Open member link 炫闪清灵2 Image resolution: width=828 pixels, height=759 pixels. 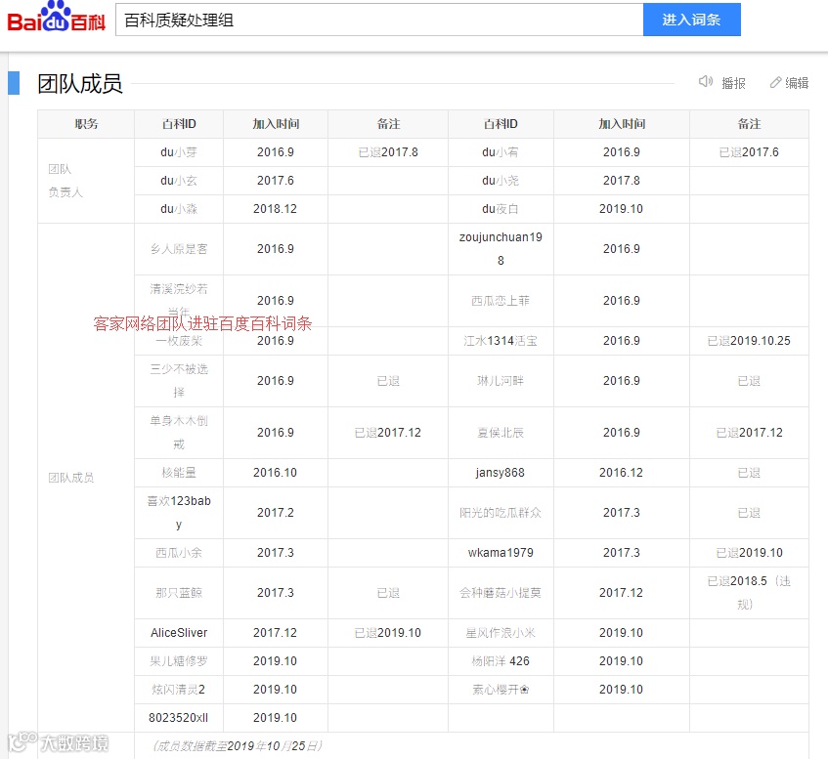(179, 690)
